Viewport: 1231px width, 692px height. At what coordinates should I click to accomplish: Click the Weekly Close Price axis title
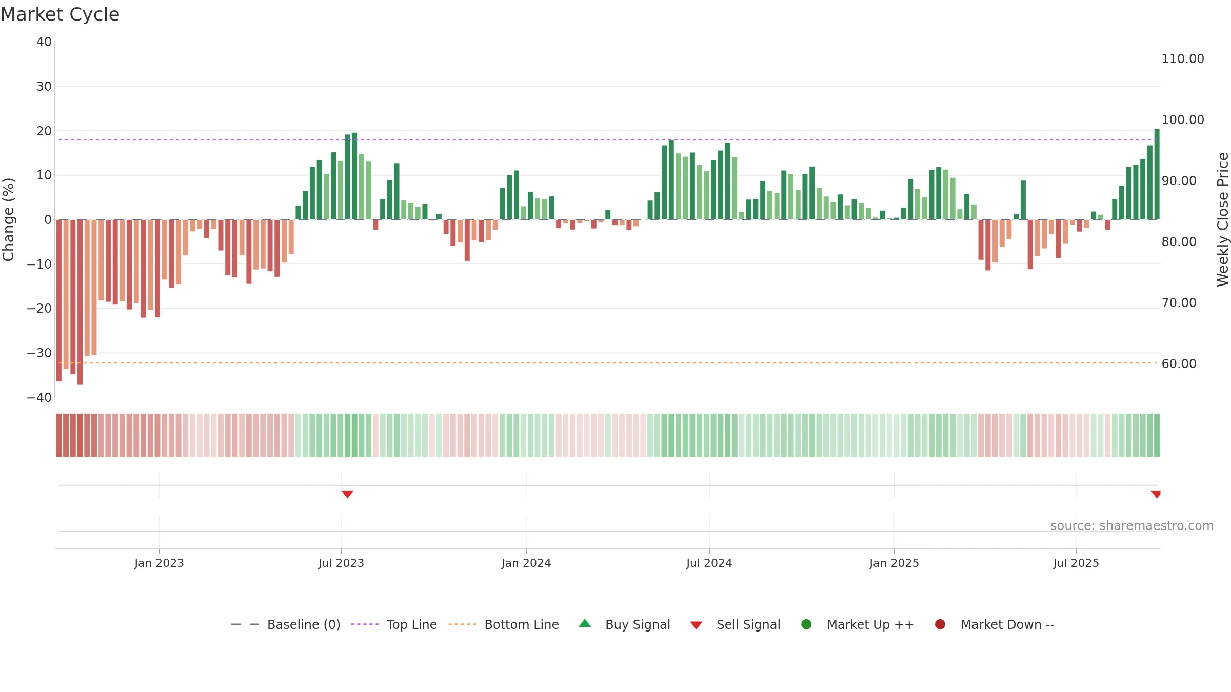[1223, 219]
